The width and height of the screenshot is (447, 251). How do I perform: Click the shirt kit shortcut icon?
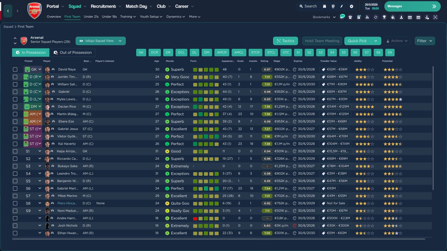pos(350,17)
